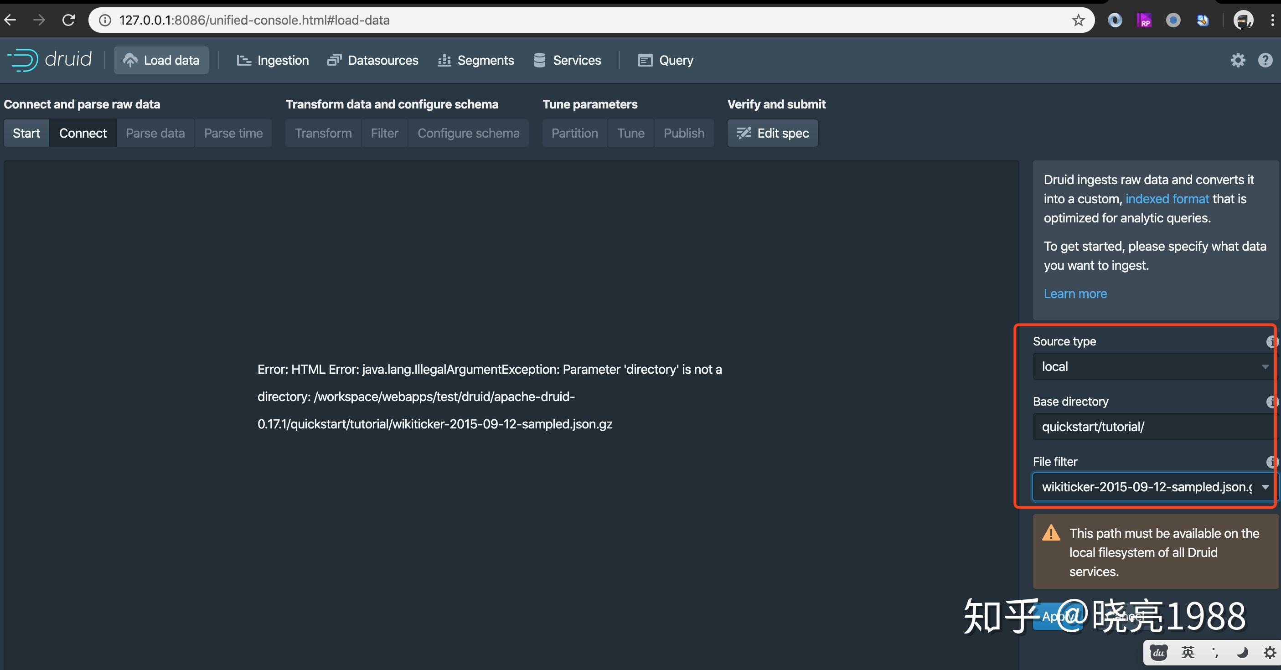
Task: Bookmark page with the star icon
Action: coord(1078,21)
